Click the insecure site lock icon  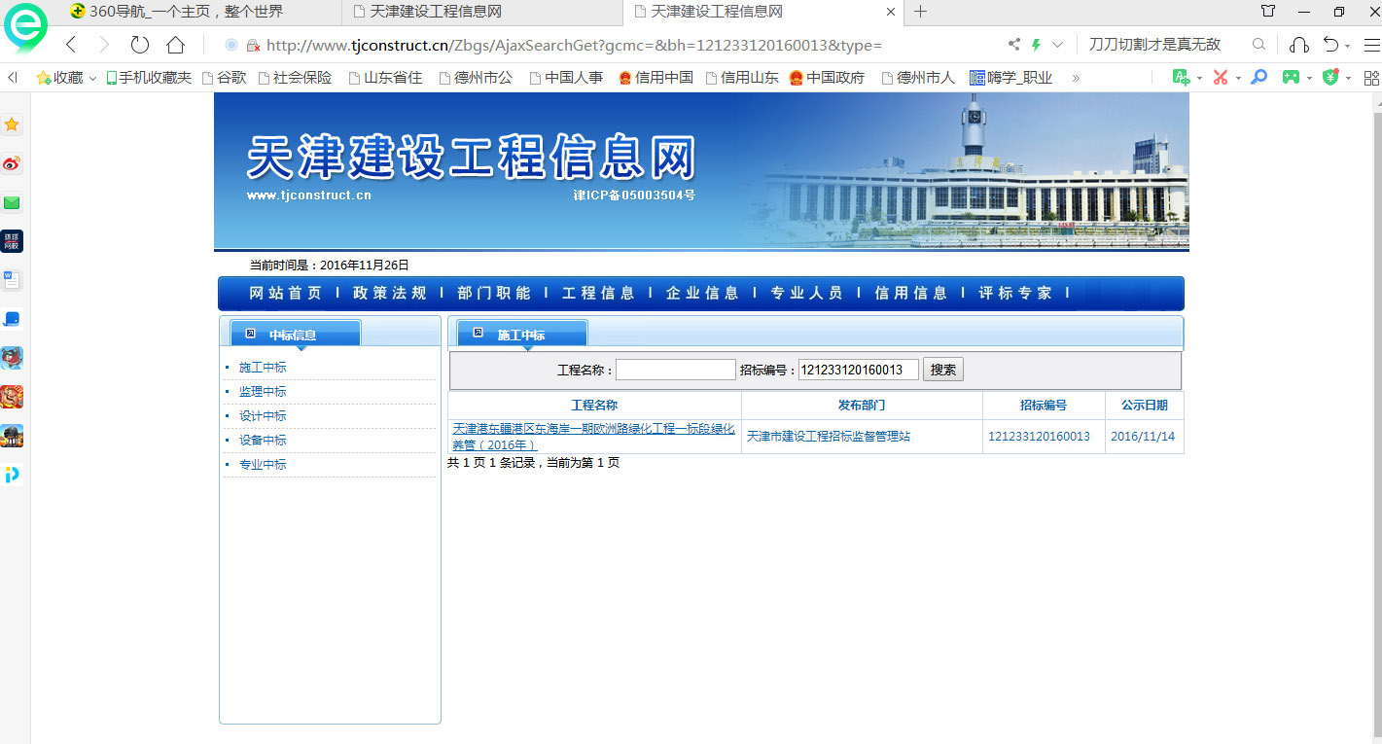[253, 45]
